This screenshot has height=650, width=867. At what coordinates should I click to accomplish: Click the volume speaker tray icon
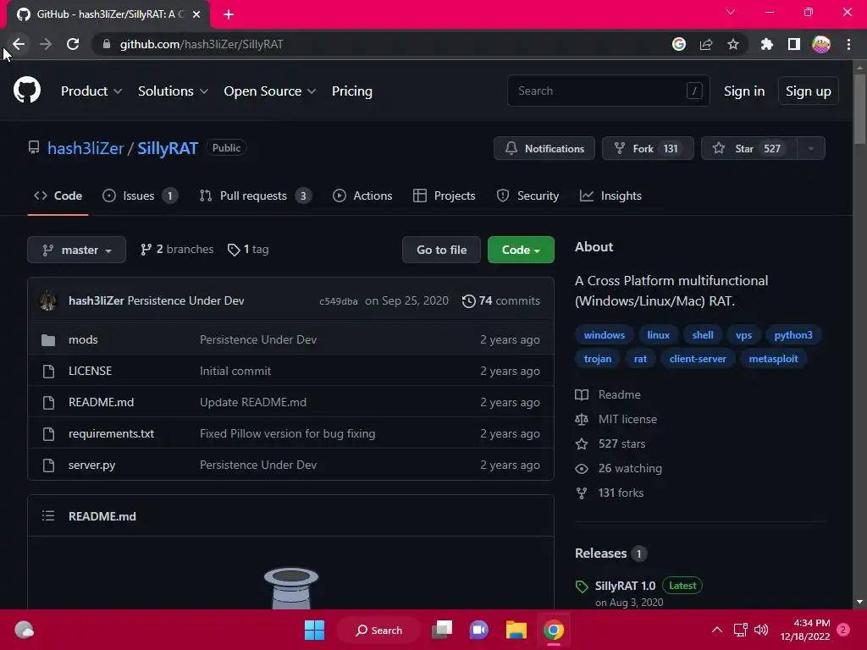coord(761,630)
